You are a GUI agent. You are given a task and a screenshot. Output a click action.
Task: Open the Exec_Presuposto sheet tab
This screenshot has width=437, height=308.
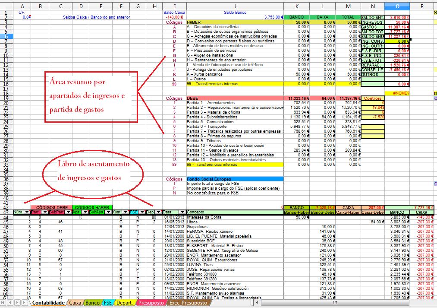(x=188, y=303)
